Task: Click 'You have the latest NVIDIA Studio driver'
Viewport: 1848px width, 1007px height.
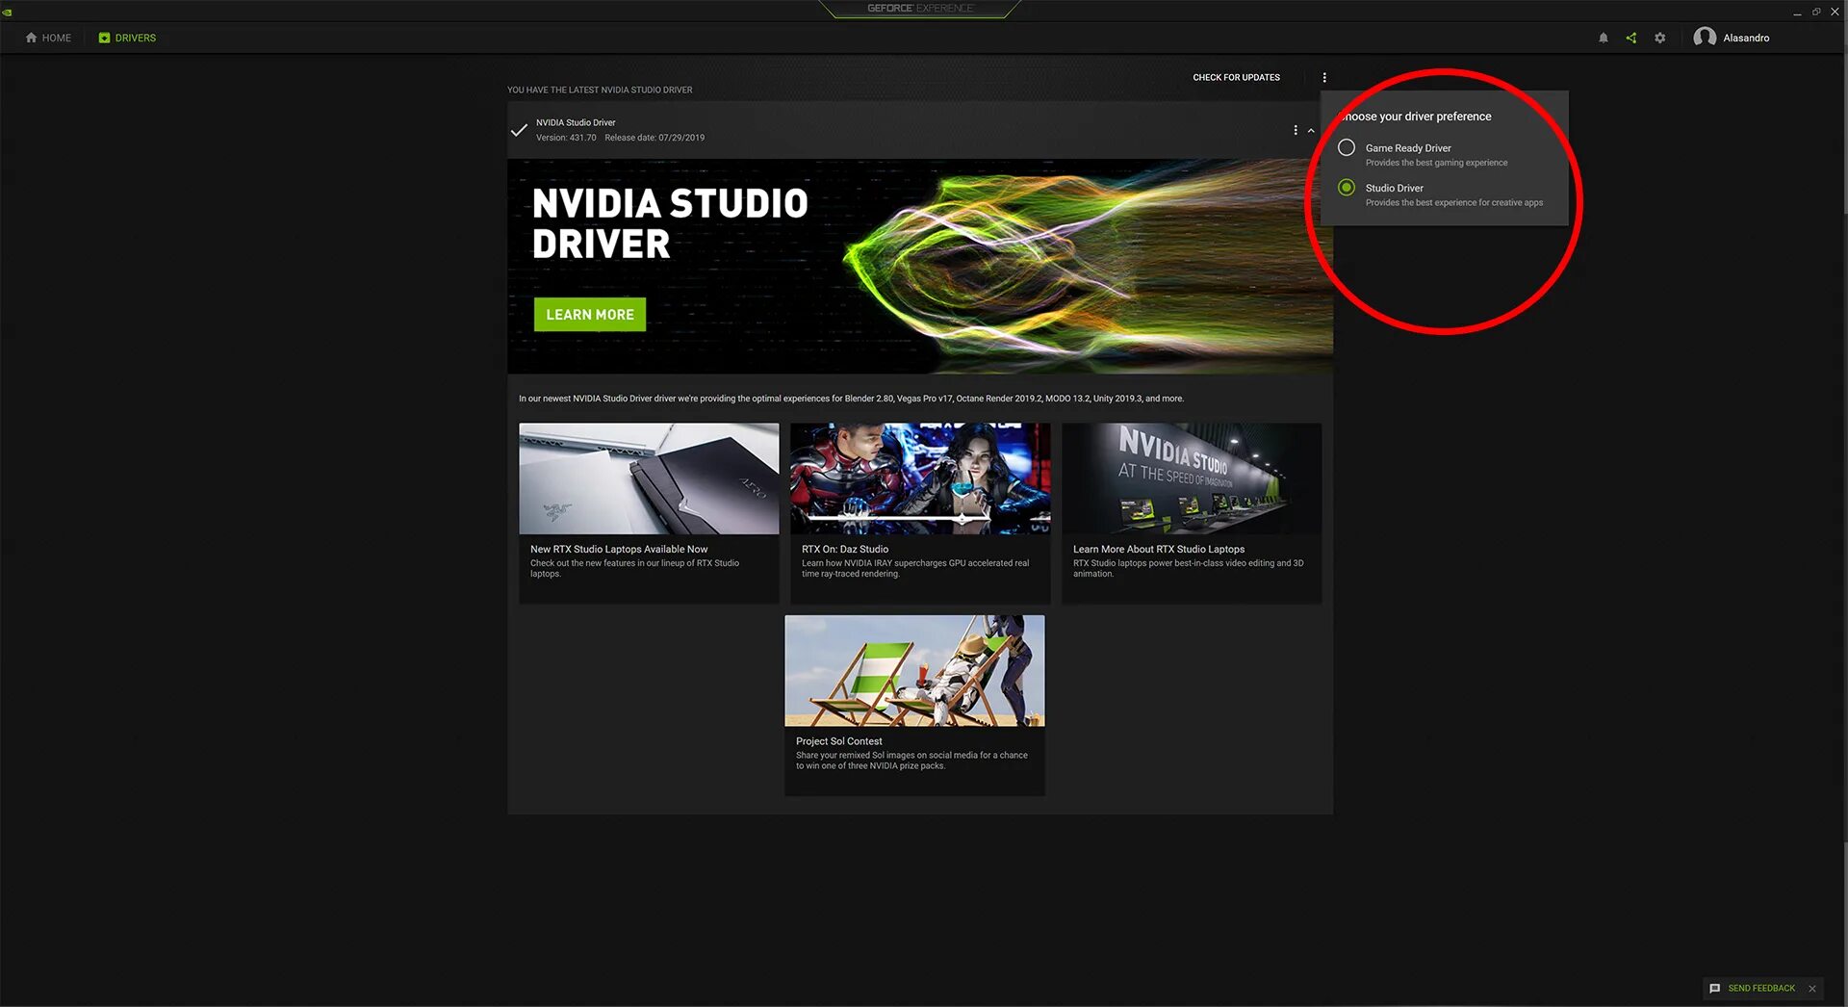Action: pos(600,90)
